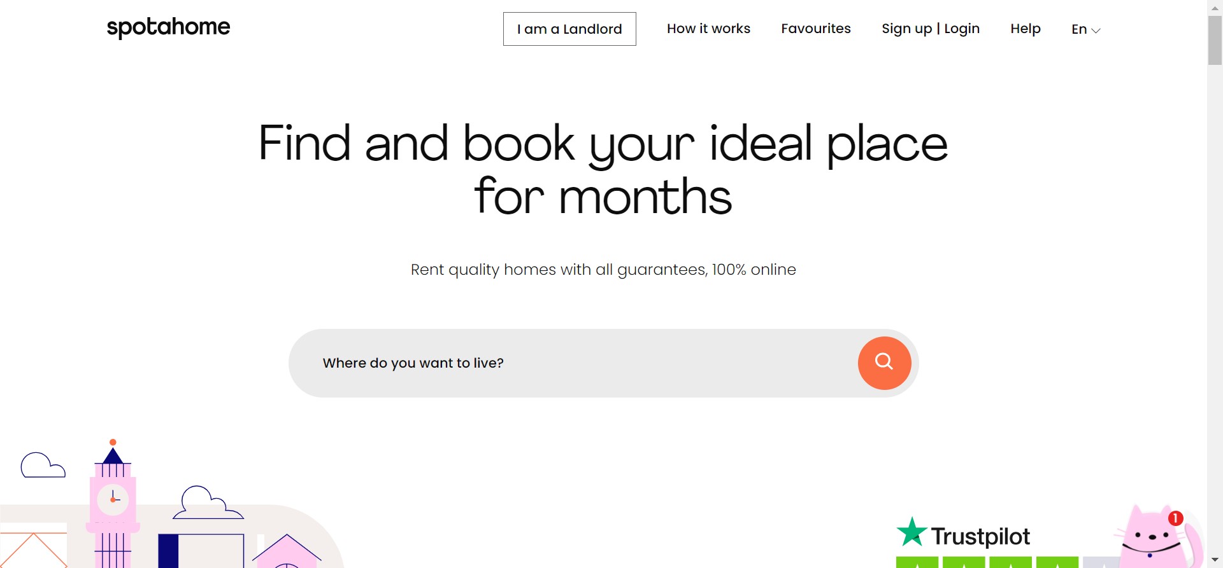1223x568 pixels.
Task: Open the How it works page
Action: pyautogui.click(x=708, y=29)
